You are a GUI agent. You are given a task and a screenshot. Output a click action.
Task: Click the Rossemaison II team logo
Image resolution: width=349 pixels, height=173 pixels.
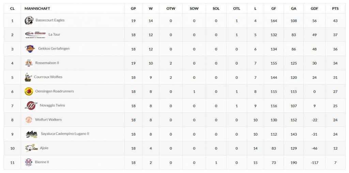(29, 63)
